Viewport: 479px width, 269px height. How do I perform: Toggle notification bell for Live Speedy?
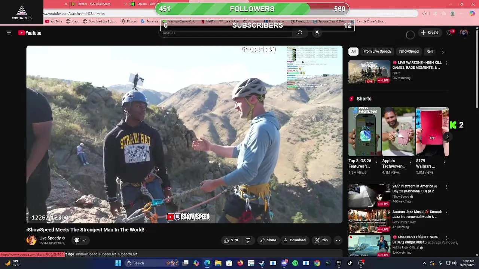pyautogui.click(x=77, y=240)
